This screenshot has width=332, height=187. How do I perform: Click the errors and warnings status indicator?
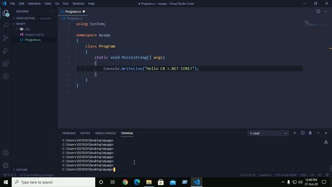[x=9, y=175]
